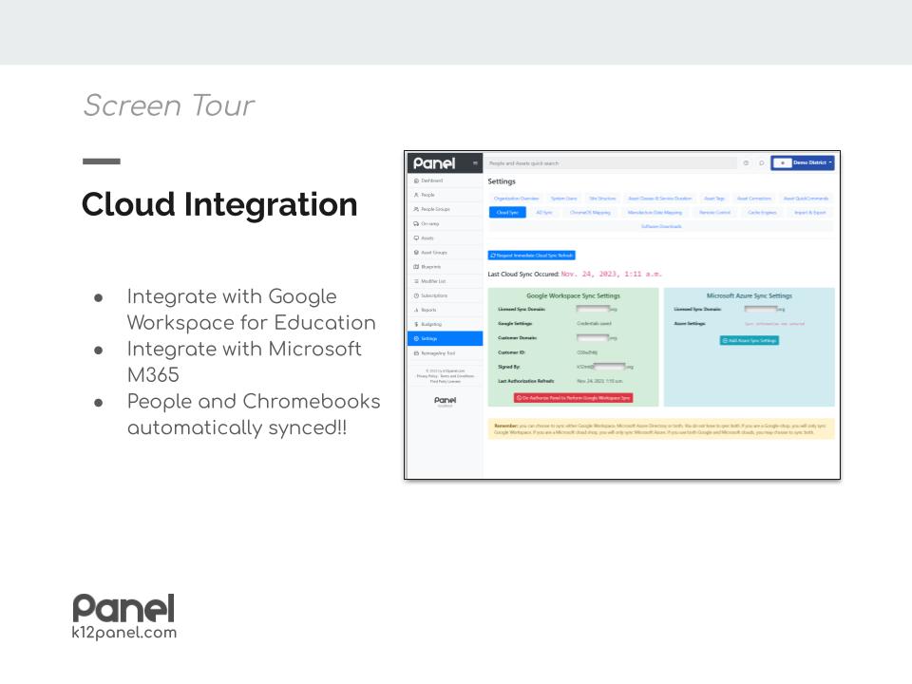Open Dashboard in the Panel sidebar
Image resolution: width=912 pixels, height=684 pixels.
(x=445, y=180)
